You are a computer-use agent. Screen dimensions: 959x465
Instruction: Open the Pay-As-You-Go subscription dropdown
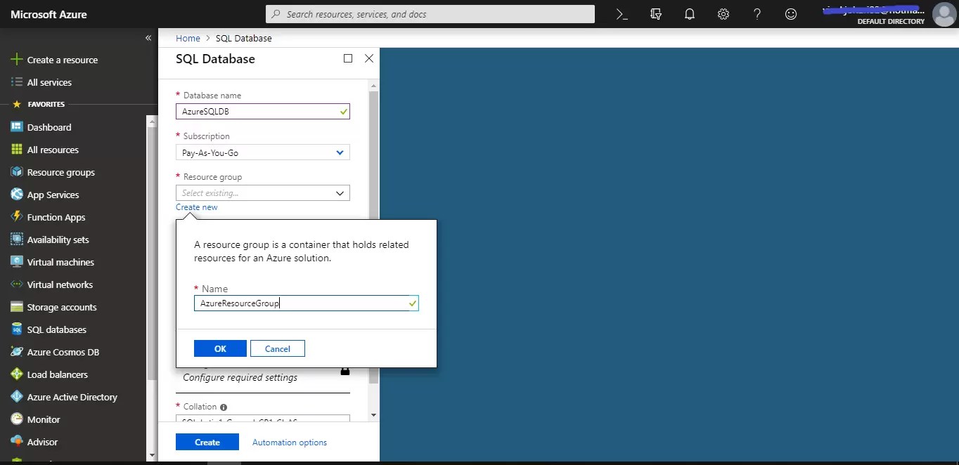(262, 152)
